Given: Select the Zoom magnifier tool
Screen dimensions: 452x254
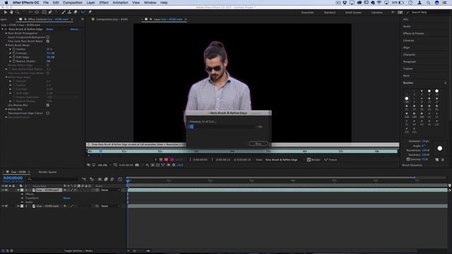Looking at the screenshot, I should pos(17,12).
